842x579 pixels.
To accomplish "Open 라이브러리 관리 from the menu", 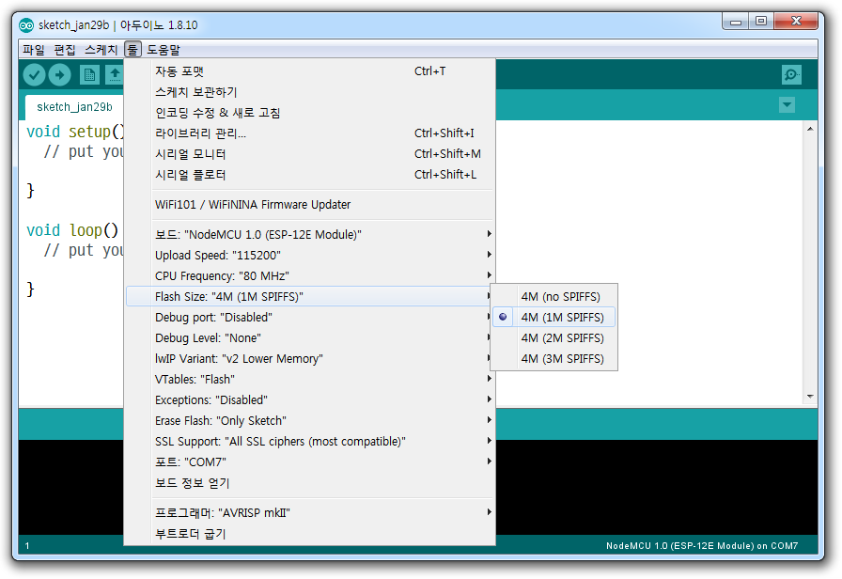I will [x=310, y=133].
